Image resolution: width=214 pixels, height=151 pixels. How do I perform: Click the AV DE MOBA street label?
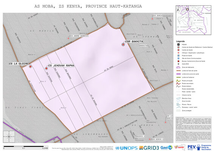point(109,69)
